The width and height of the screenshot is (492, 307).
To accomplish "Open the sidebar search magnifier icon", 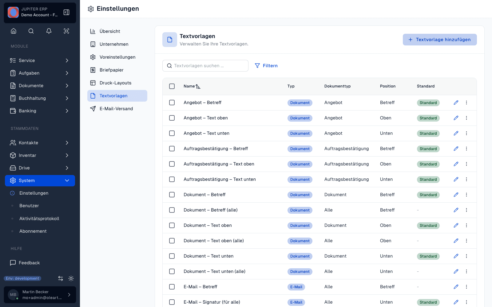I will tap(31, 31).
